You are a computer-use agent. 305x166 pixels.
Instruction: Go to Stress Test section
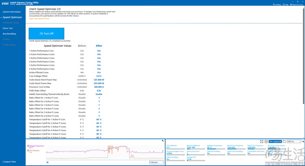(8, 28)
